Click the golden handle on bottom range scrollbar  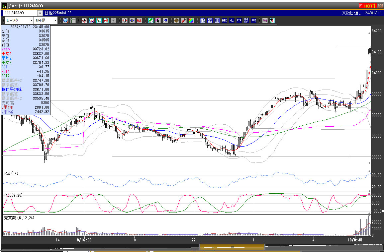click(x=232, y=247)
